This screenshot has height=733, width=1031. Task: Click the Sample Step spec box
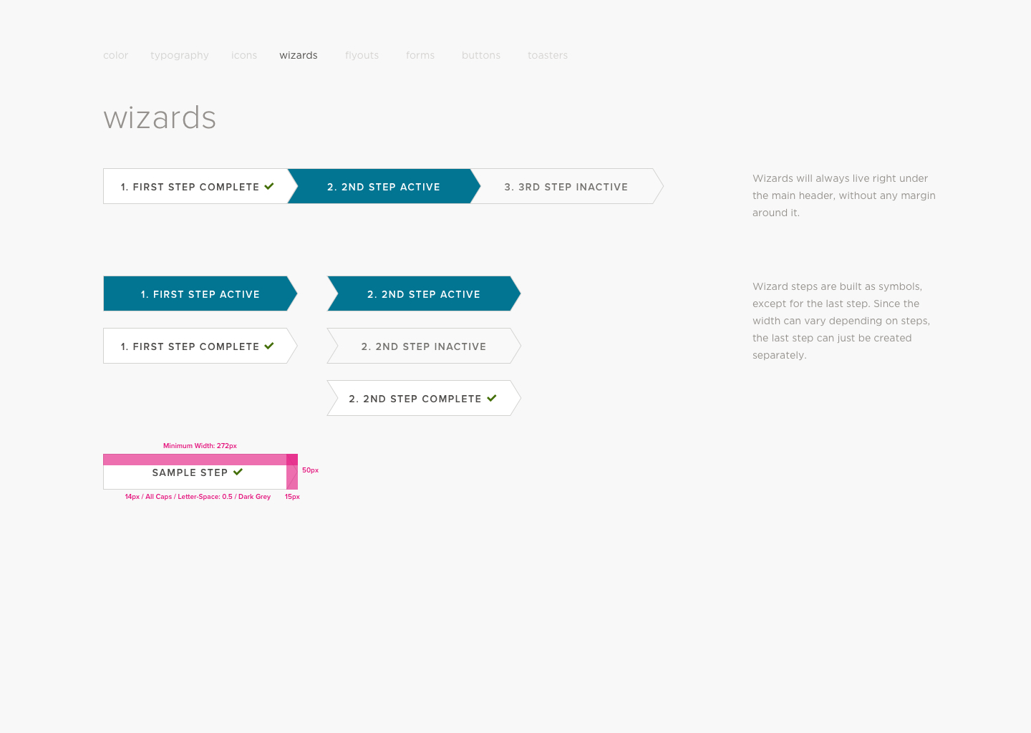coord(200,472)
